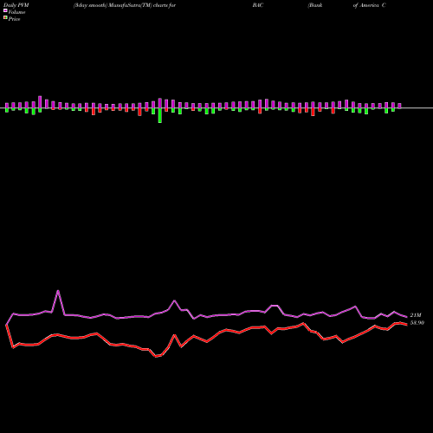Select the 'Volume' legend label
This screenshot has height=433, width=433.
pos(16,12)
